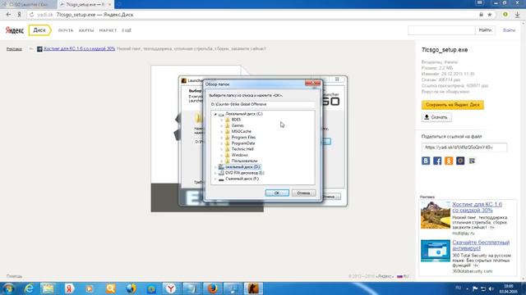Share via Facebook icon
Screen dimensions: 526x295
(x=437, y=161)
